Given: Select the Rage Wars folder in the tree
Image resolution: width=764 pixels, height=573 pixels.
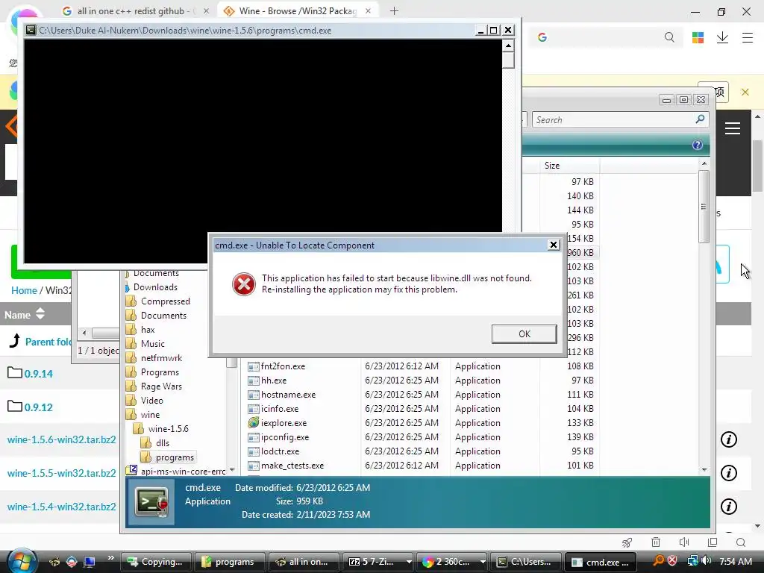Looking at the screenshot, I should [161, 386].
